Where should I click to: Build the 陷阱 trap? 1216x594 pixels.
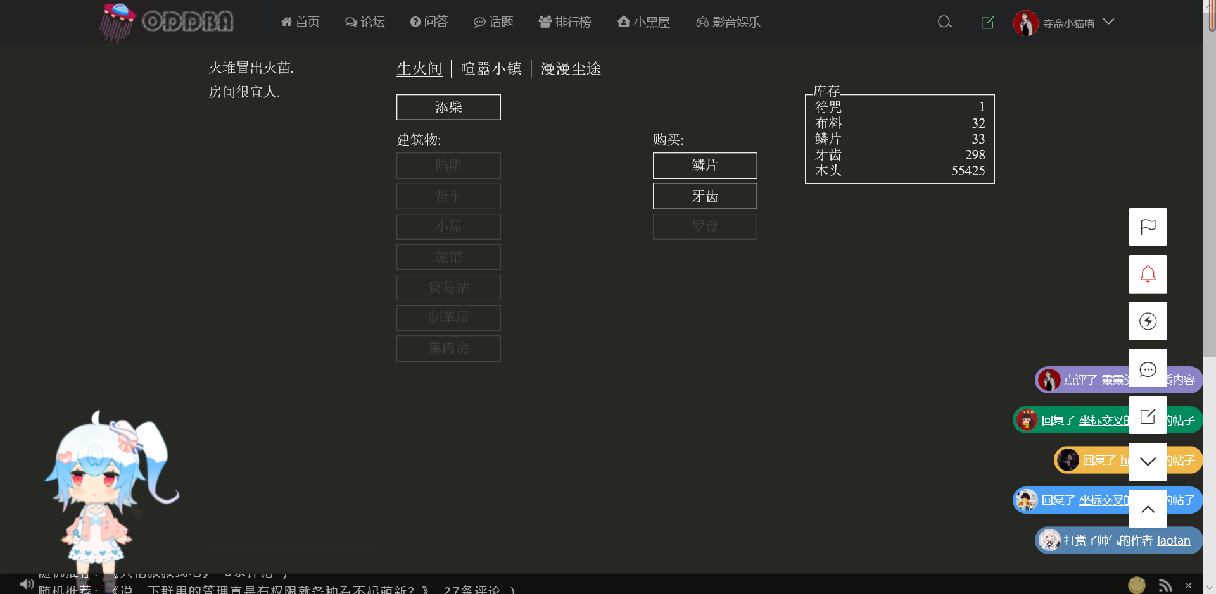click(x=448, y=166)
